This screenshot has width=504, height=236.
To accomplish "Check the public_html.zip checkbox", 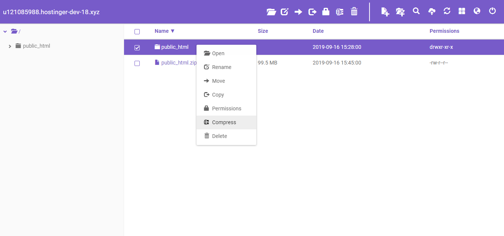I will (137, 63).
